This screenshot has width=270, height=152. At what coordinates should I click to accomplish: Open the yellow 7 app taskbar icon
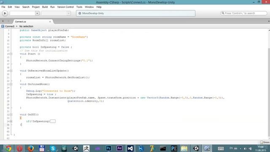pyautogui.click(x=152, y=148)
